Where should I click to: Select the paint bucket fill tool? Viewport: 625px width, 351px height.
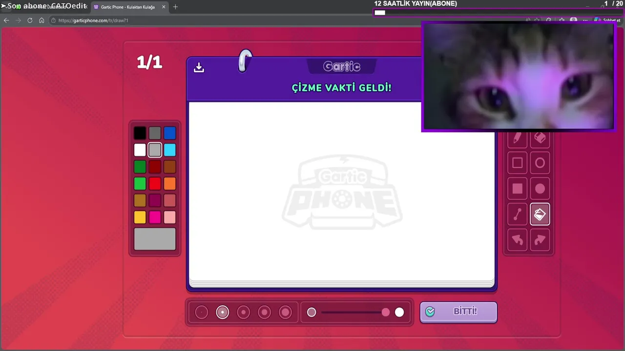click(540, 214)
